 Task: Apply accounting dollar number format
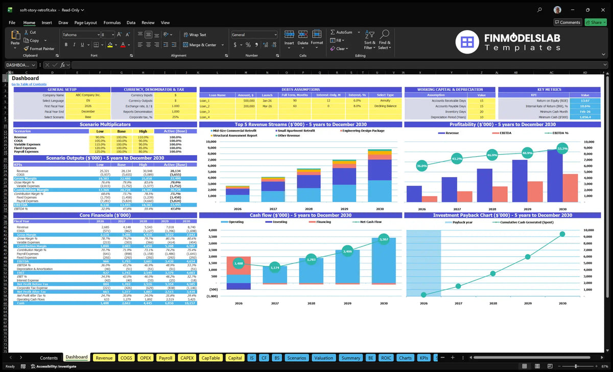click(x=235, y=45)
